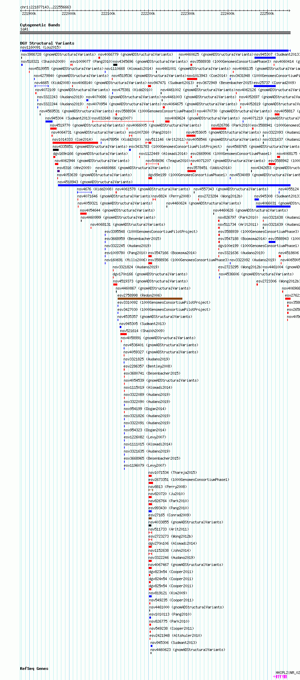
Task: Select nsv8824 (Perry2008) variant label
Action: [172, 196]
